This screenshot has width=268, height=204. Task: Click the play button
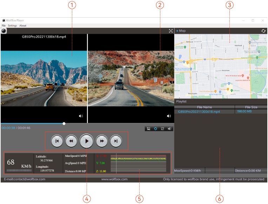[87, 141]
